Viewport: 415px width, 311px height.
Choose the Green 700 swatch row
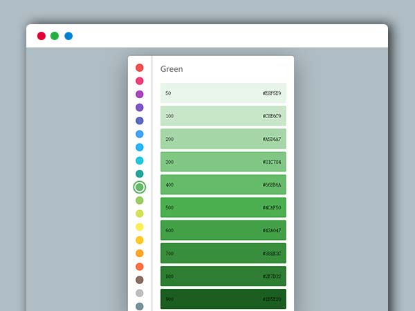(x=223, y=253)
